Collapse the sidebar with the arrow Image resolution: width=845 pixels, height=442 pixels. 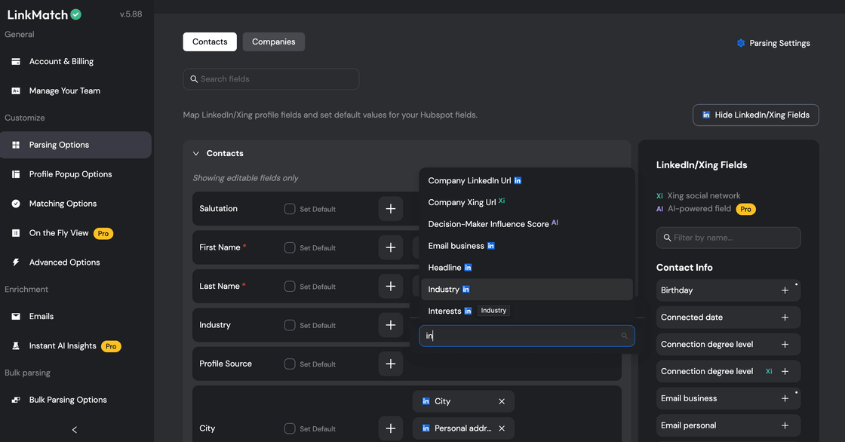coord(75,430)
